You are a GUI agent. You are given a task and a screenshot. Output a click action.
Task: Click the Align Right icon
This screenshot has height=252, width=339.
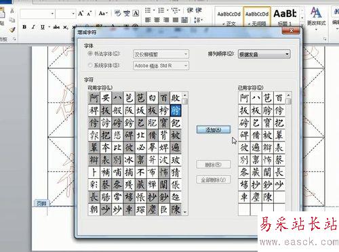pos(166,20)
